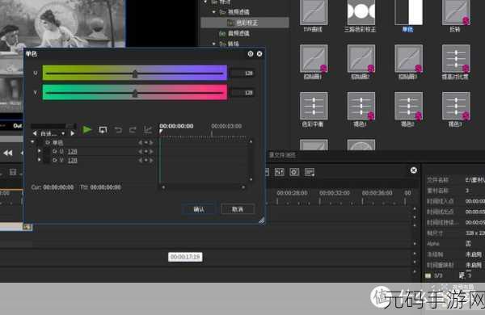
Task: Toggle the loop playback icon
Action: [103, 130]
